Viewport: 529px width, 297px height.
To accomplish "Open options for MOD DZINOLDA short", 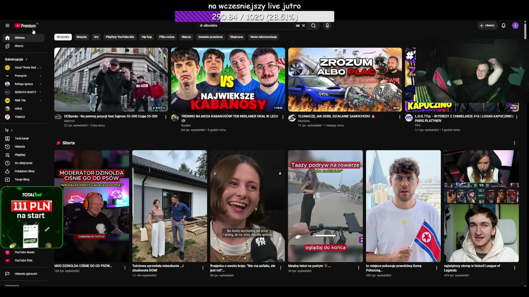I will [x=125, y=268].
